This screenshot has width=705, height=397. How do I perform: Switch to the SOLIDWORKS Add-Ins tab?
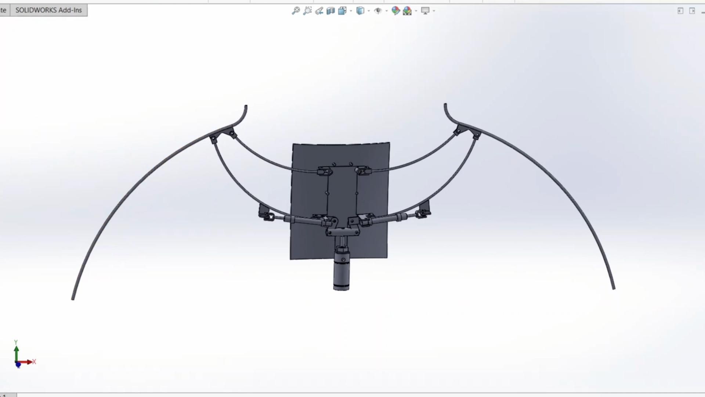[x=49, y=10]
